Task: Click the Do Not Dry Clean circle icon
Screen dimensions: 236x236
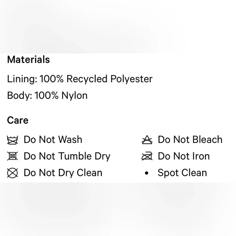Action: [13, 173]
